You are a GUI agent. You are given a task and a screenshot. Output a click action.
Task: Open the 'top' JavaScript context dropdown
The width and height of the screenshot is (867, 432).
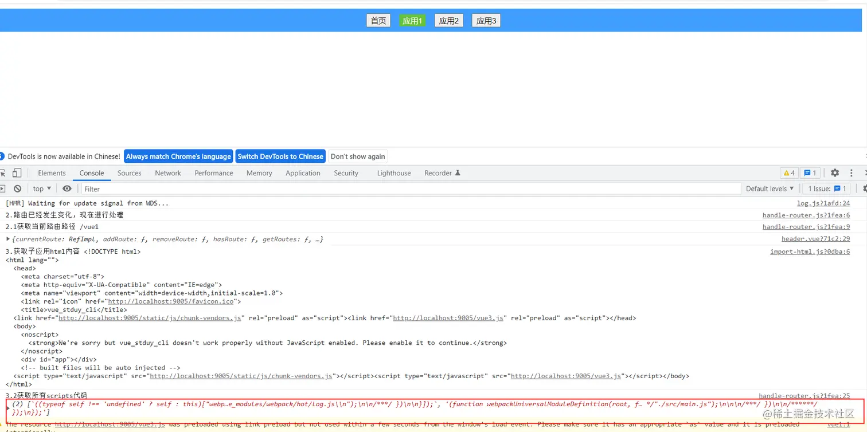(x=42, y=188)
